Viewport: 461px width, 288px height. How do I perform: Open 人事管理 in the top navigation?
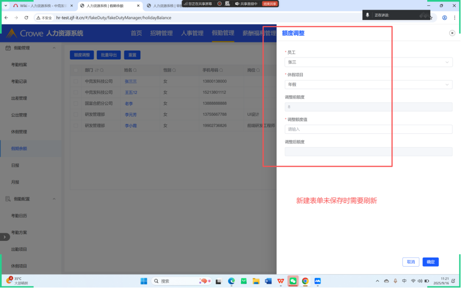tap(192, 33)
